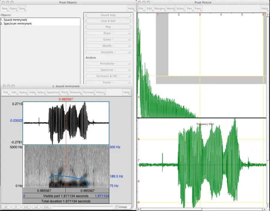Open File menu in Sound editor window
Viewport: 270px width, 211px height.
click(x=6, y=92)
